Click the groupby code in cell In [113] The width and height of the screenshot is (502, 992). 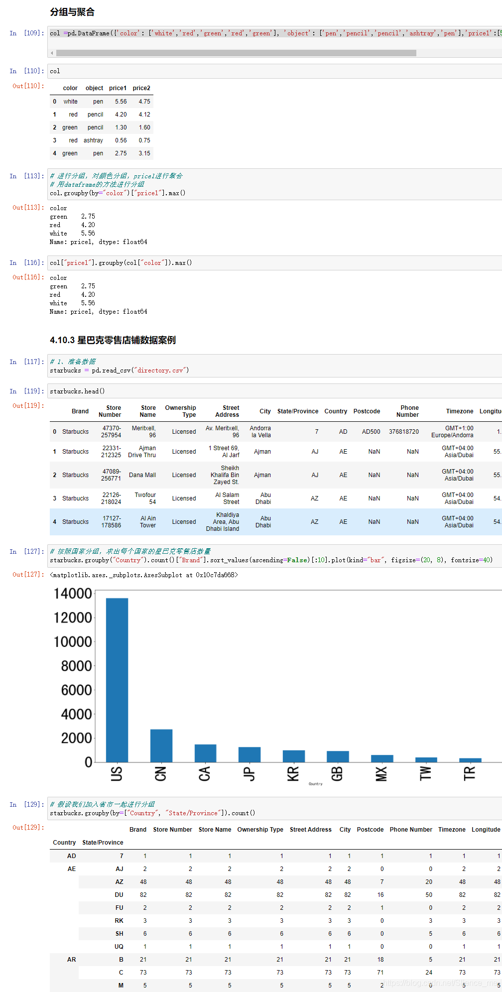pos(118,193)
